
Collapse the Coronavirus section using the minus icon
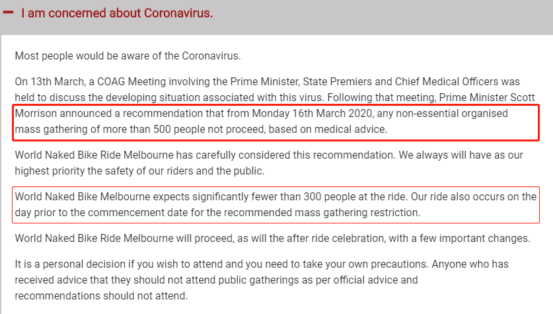point(9,13)
